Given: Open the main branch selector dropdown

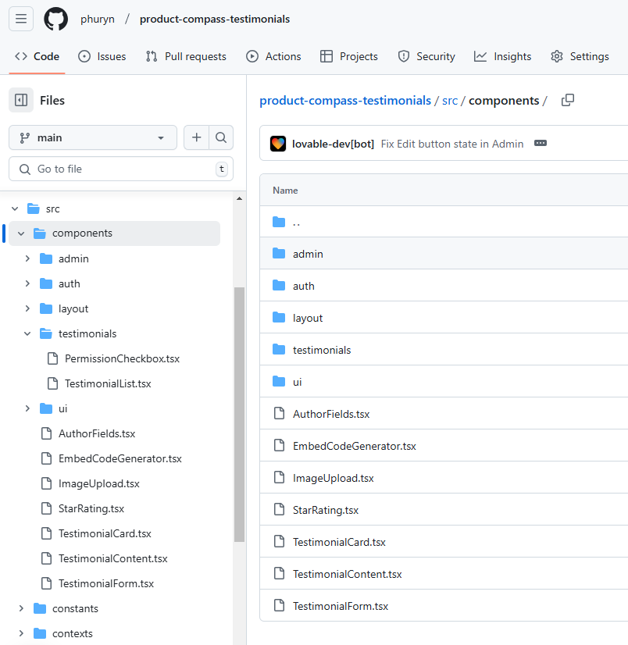Looking at the screenshot, I should click(92, 137).
